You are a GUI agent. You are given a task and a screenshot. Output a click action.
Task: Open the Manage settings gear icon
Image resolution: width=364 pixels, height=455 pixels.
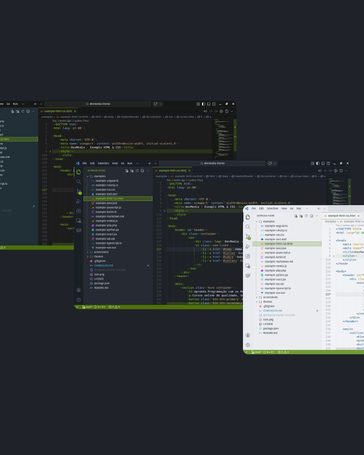coord(79,300)
